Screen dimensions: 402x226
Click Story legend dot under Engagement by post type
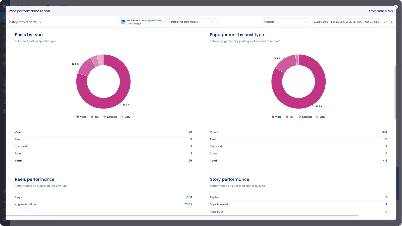tap(317, 117)
